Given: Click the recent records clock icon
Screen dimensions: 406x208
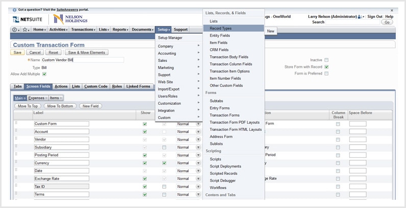Looking at the screenshot, I should [15, 30].
